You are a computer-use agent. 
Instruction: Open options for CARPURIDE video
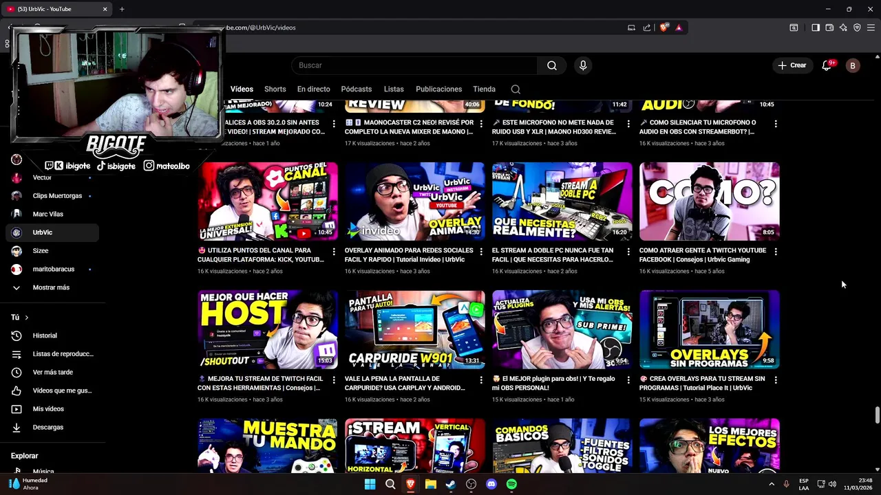tap(481, 379)
